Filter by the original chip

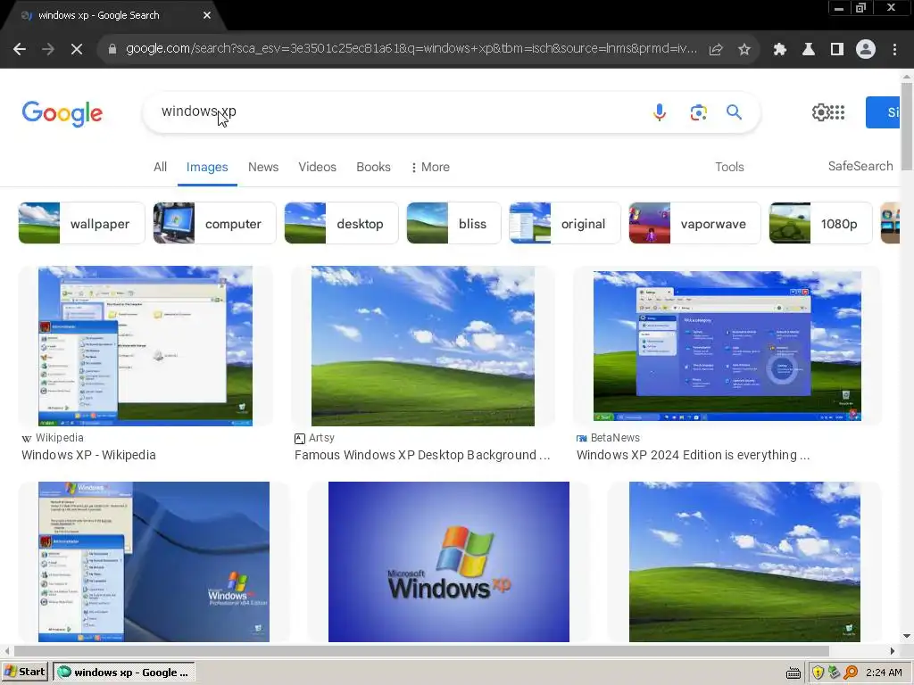565,223
